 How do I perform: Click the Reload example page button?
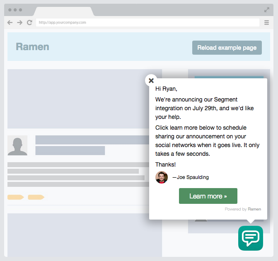[x=227, y=48]
